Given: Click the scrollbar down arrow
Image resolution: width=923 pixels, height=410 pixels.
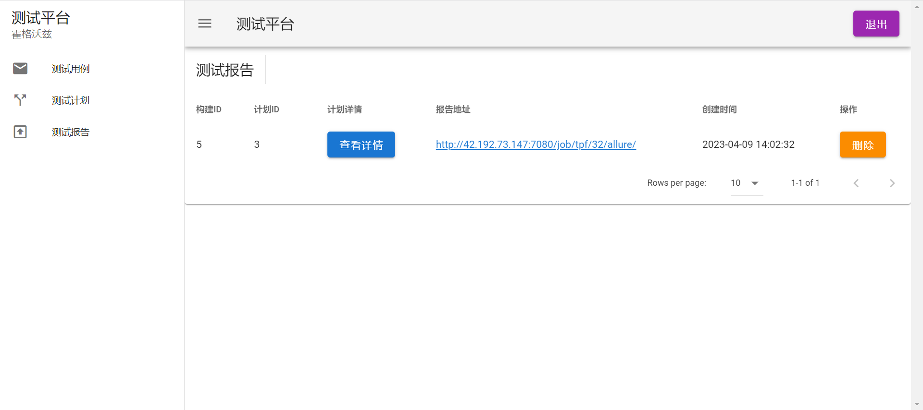Looking at the screenshot, I should point(917,404).
